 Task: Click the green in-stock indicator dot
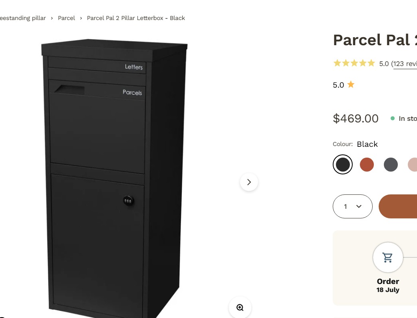[x=393, y=118]
